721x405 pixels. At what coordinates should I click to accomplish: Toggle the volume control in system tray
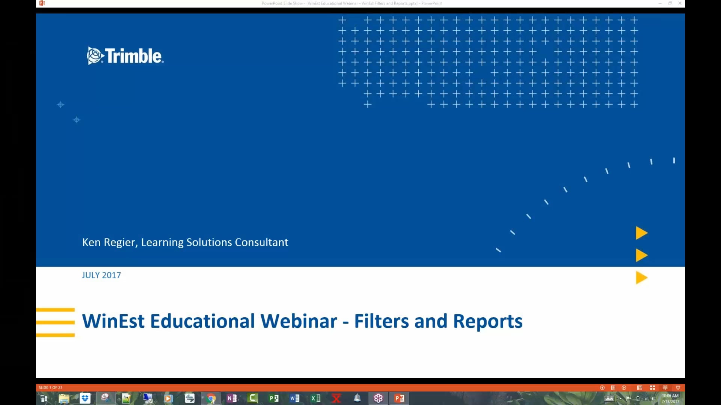[x=652, y=398]
